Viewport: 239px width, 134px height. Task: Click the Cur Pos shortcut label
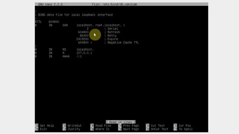point(184,126)
